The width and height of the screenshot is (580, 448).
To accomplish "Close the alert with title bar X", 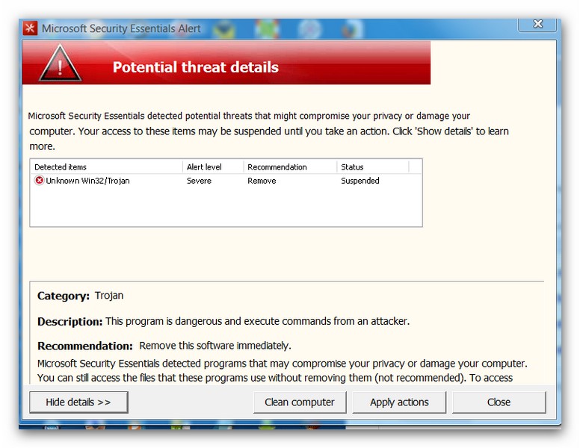I will [537, 25].
